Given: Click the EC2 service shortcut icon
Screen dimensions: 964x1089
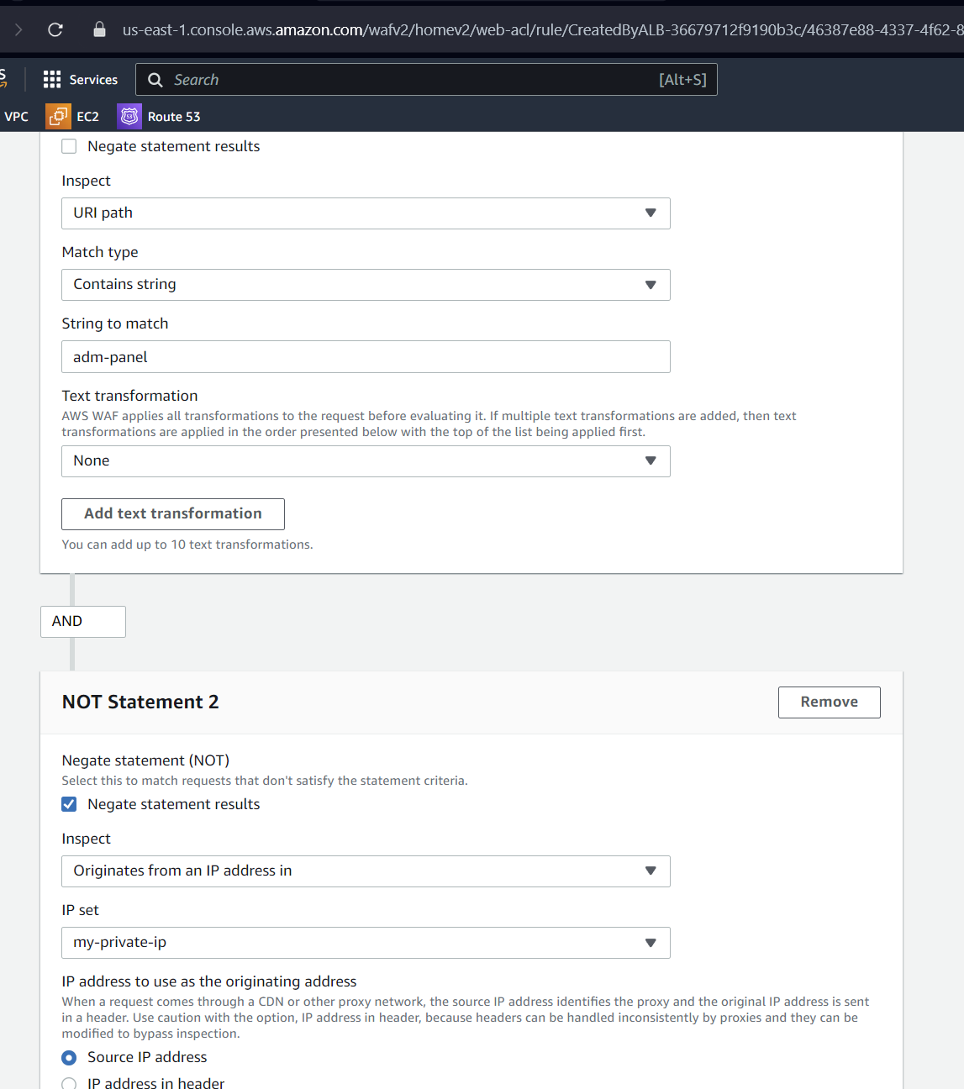Looking at the screenshot, I should [x=58, y=117].
